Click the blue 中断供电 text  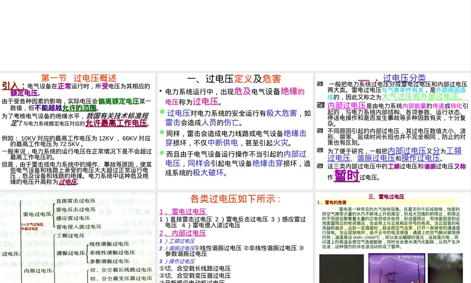(223, 142)
